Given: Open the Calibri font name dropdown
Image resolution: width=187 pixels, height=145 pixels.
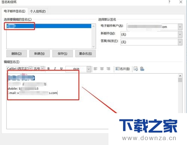Looking at the screenshot, I should [30, 68].
